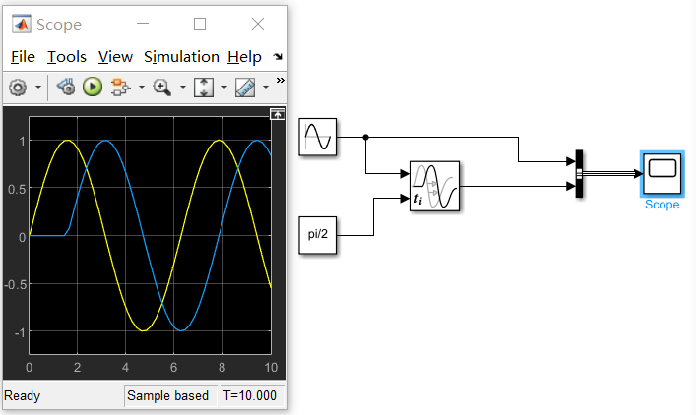
Task: Open the View menu
Action: (x=115, y=57)
